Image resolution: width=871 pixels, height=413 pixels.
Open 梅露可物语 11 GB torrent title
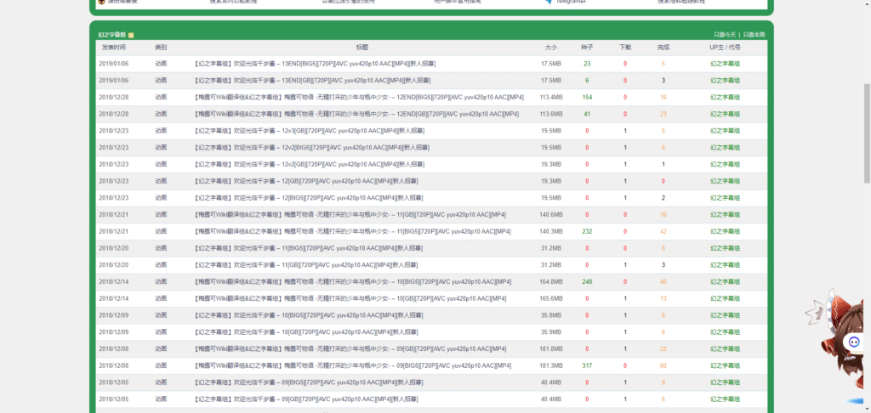click(350, 214)
